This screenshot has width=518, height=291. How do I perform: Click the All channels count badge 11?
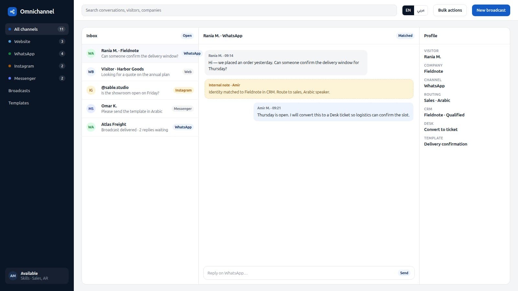click(x=62, y=29)
